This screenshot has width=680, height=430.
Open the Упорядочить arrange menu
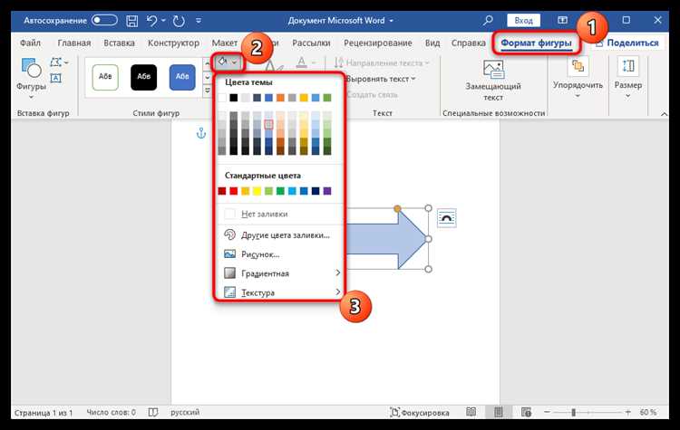578,78
